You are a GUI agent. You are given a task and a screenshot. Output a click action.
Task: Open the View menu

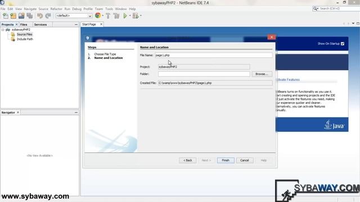(19, 9)
